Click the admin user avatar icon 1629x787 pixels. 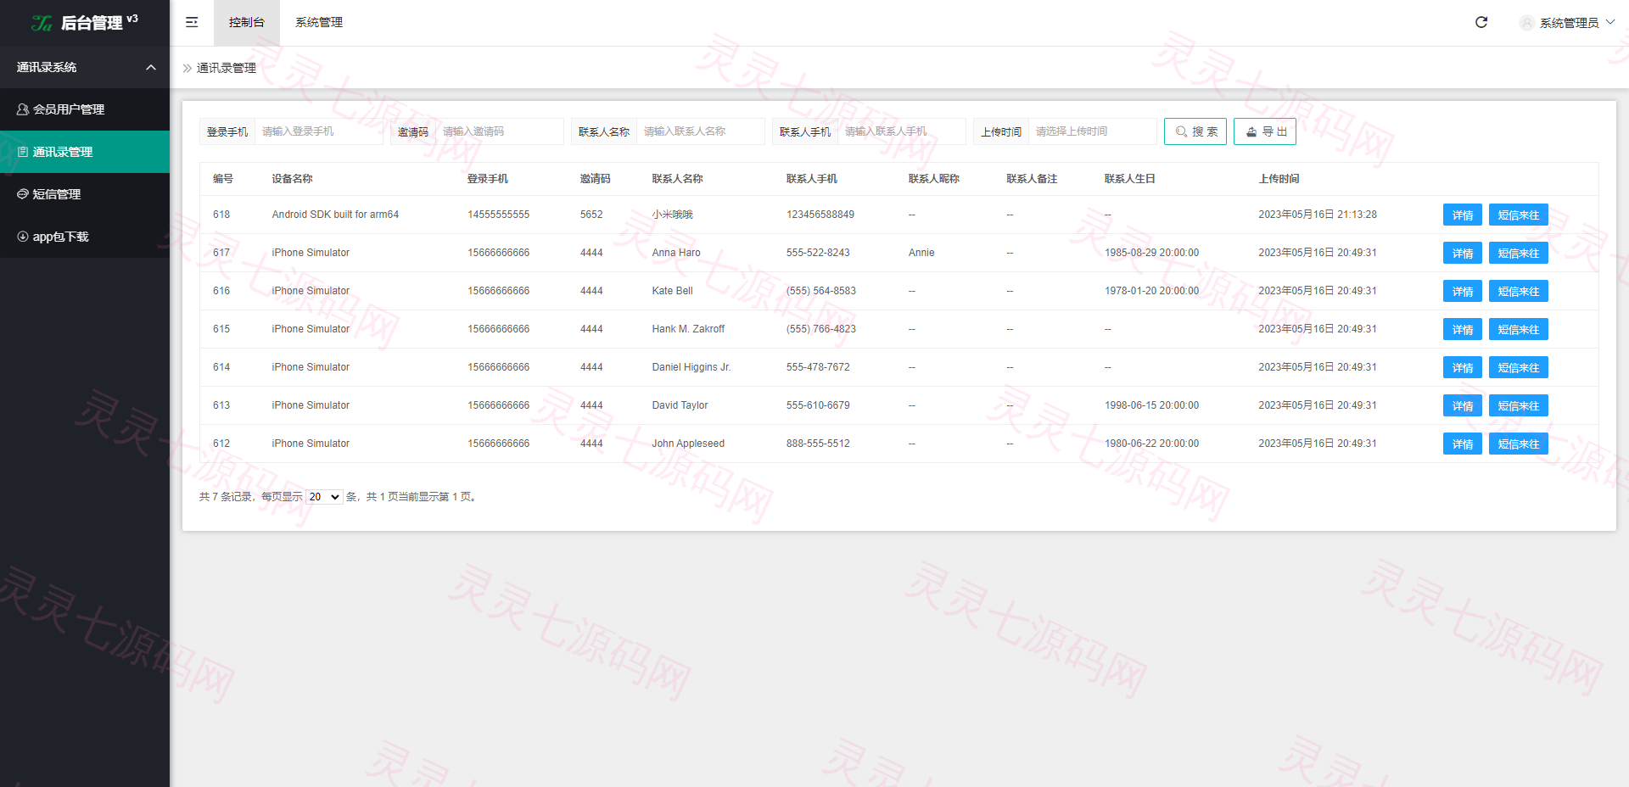tap(1526, 23)
